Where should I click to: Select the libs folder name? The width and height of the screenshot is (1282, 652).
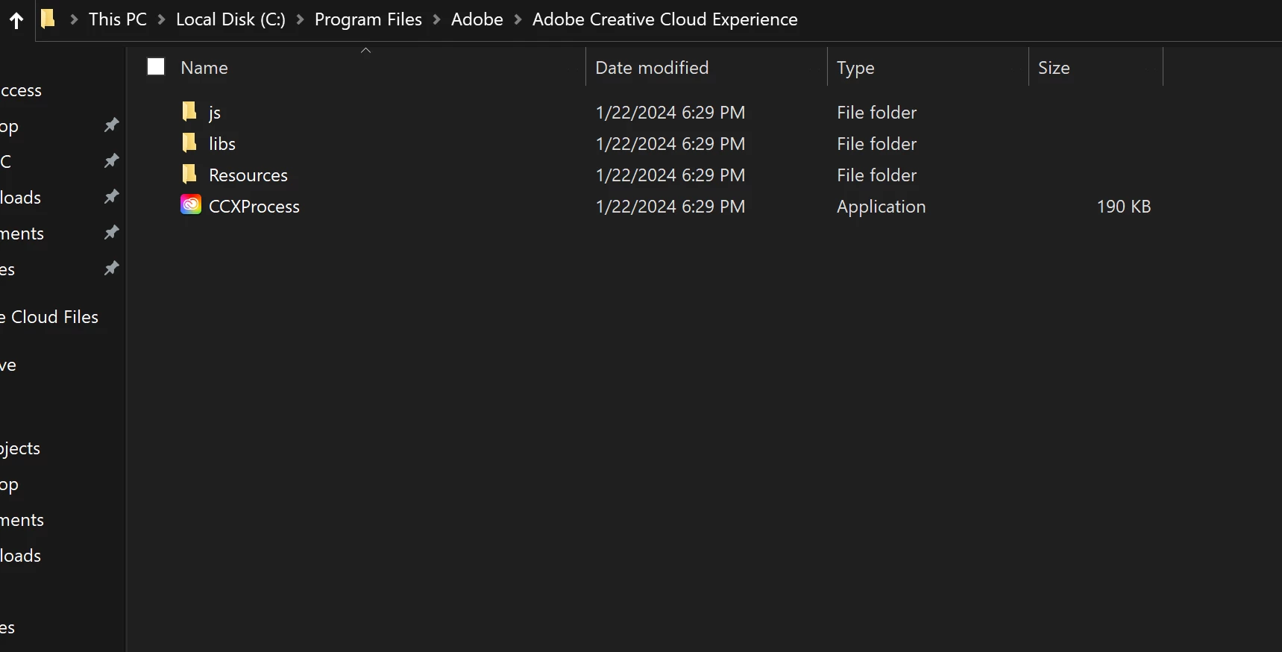pyautogui.click(x=222, y=144)
